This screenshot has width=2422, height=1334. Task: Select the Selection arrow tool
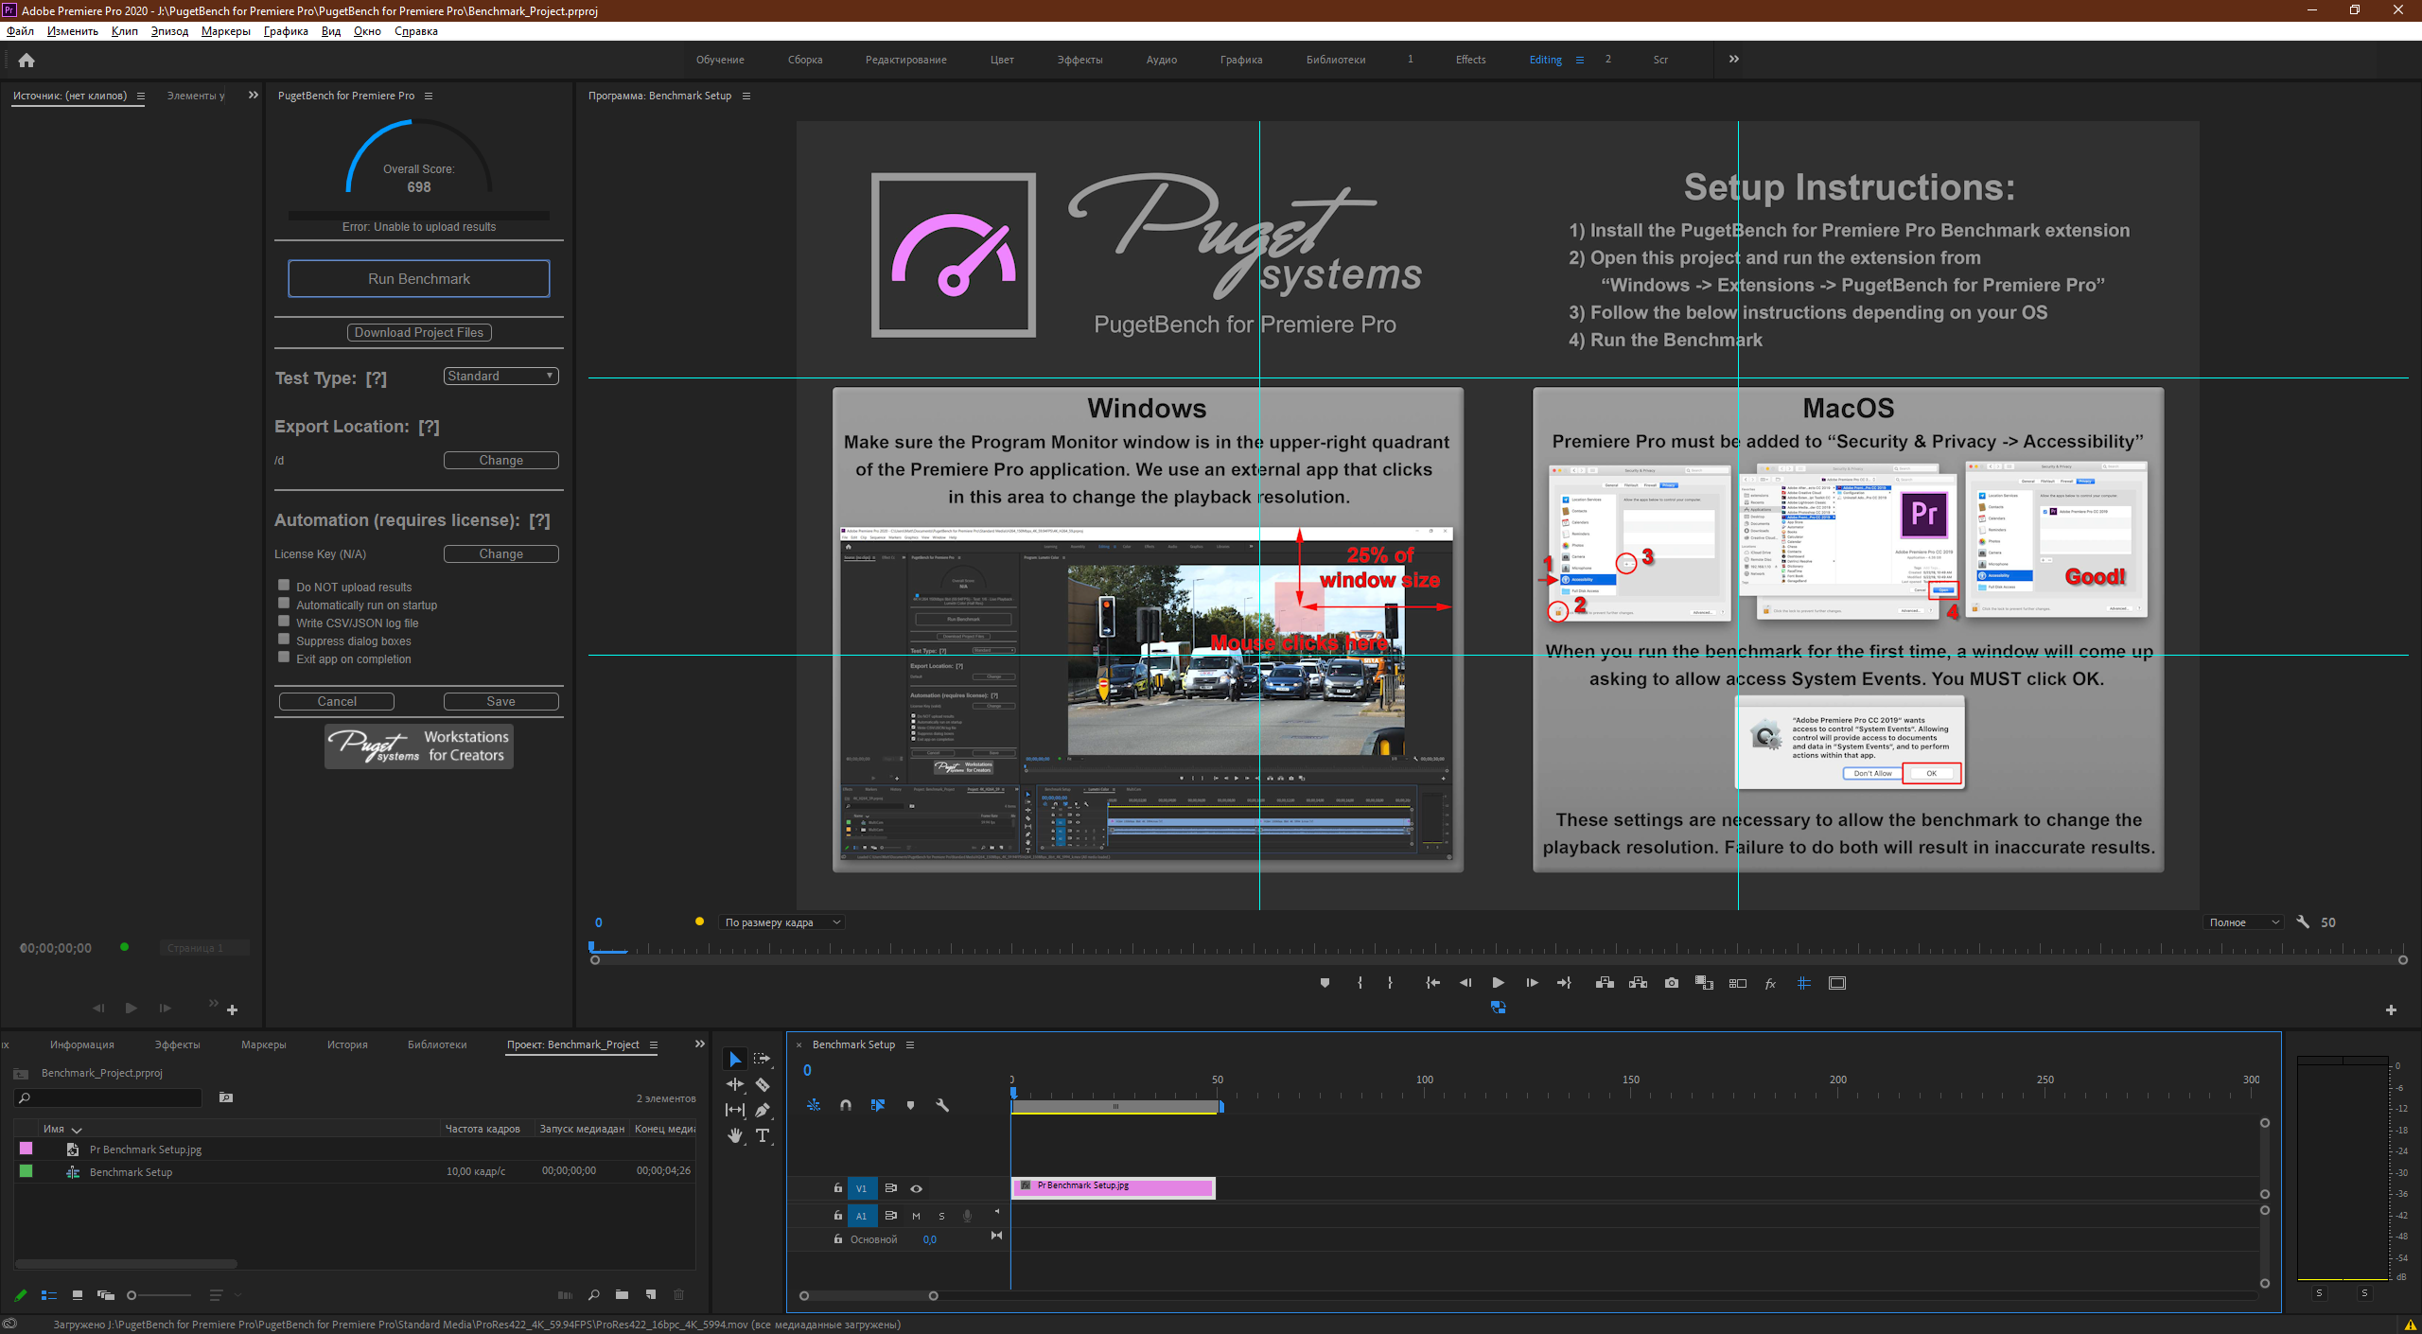pos(735,1059)
